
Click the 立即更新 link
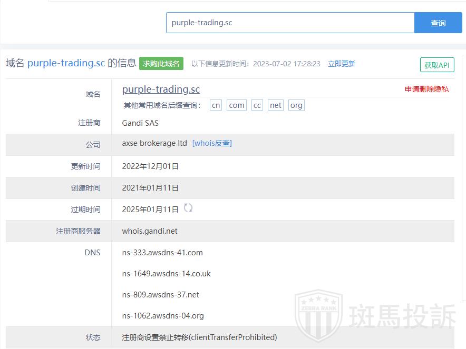(342, 64)
